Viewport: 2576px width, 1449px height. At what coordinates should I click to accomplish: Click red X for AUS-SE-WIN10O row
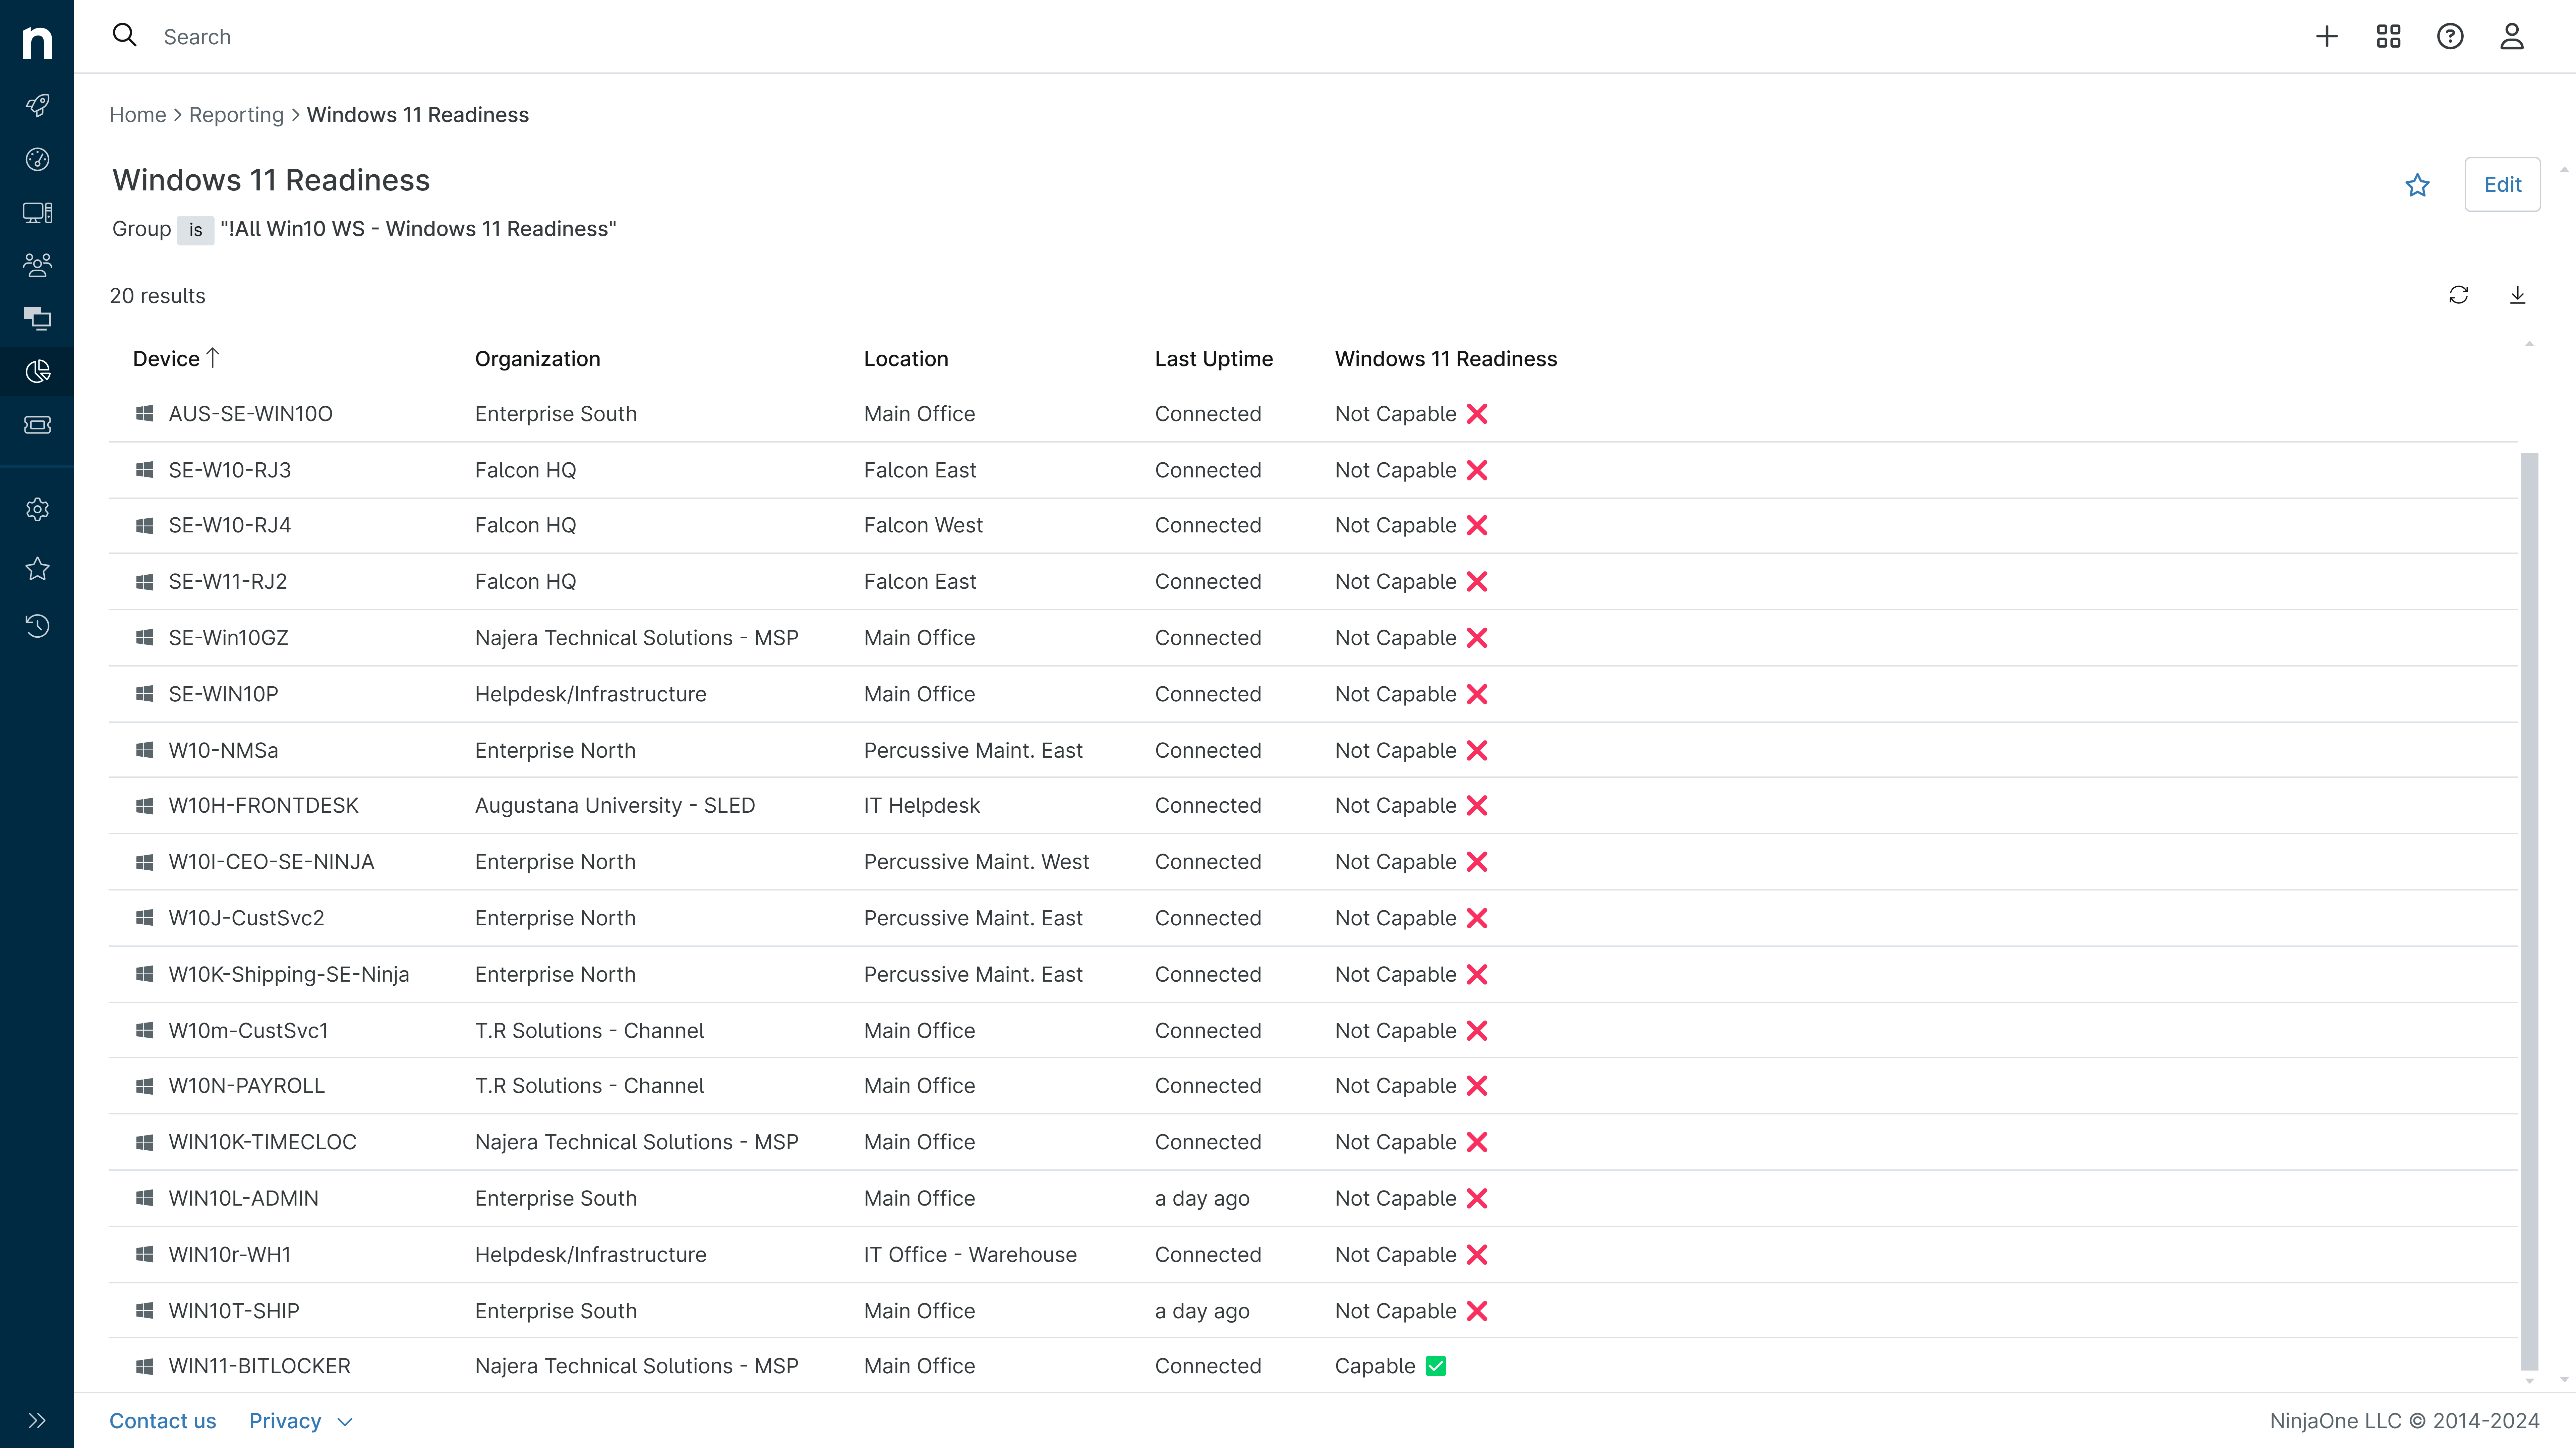tap(1477, 414)
